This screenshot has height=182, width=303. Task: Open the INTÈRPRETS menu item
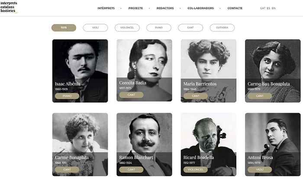coord(106,8)
